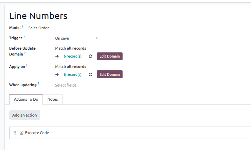Click the When updating help question mark
The image size is (251, 150).
pos(38,83)
